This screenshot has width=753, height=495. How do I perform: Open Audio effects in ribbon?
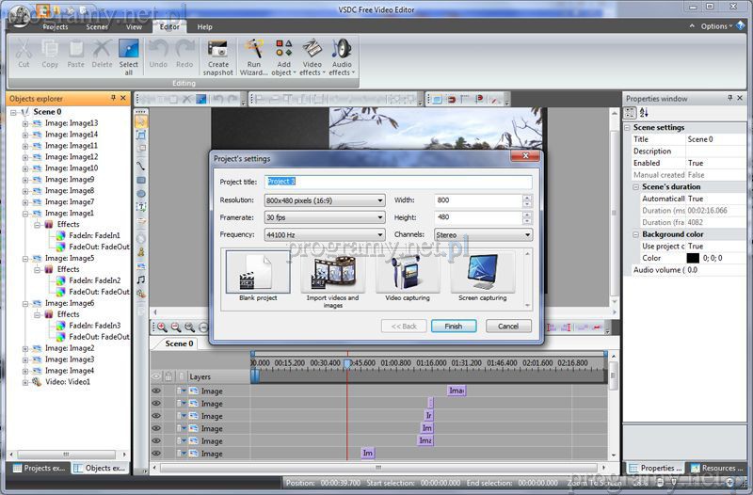point(341,56)
